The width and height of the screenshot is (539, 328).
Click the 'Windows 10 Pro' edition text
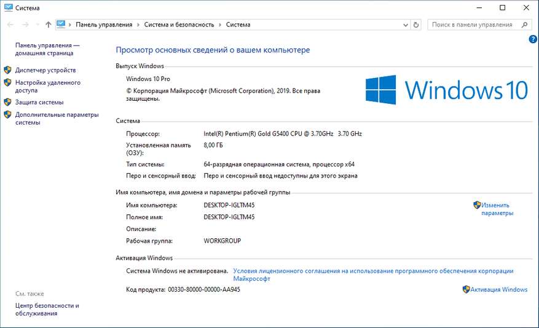tap(148, 79)
